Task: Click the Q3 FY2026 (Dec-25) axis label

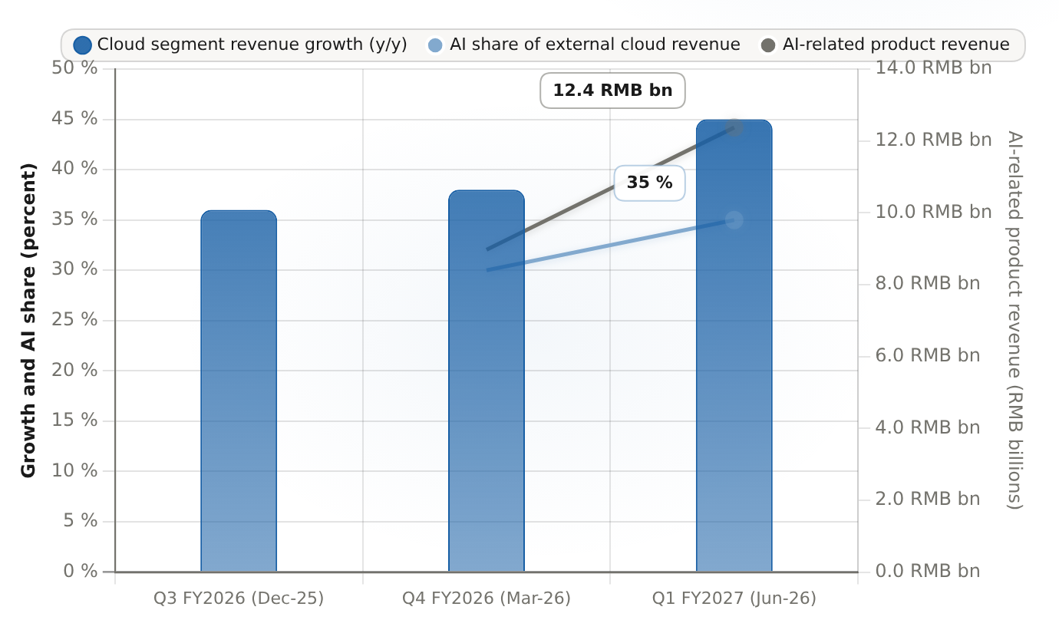Action: coord(239,598)
